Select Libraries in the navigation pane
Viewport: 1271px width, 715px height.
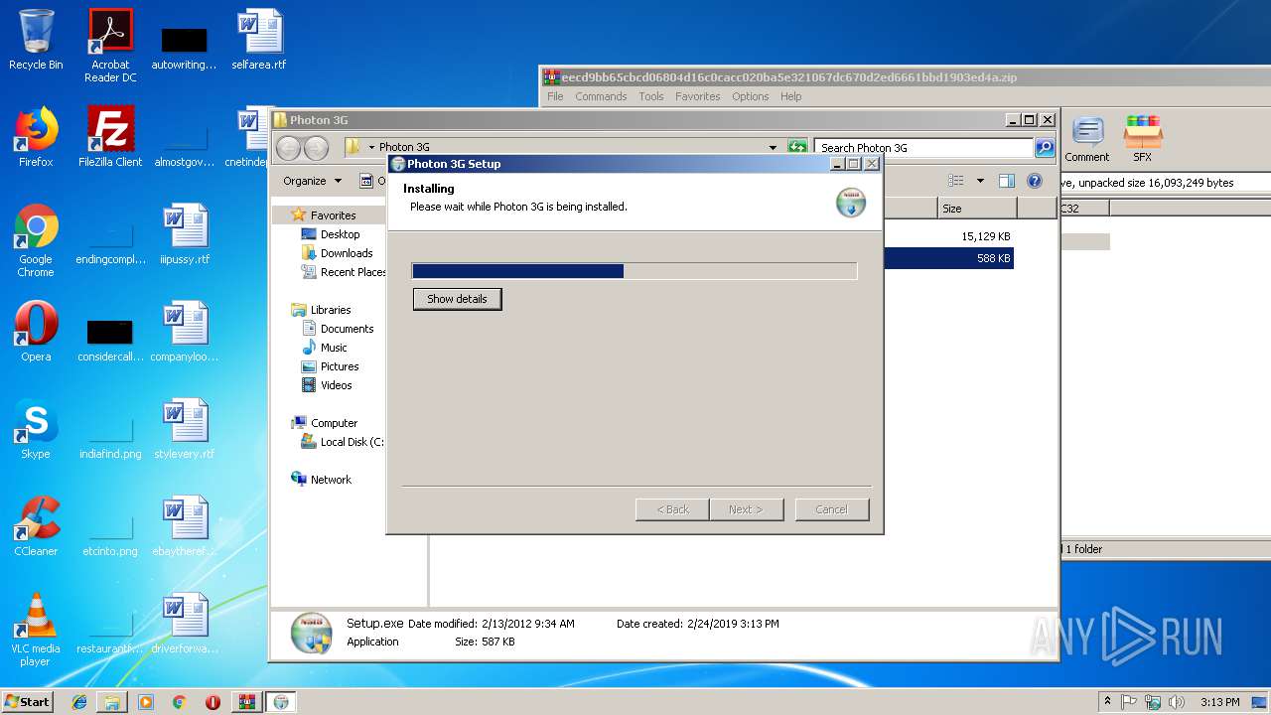point(330,310)
